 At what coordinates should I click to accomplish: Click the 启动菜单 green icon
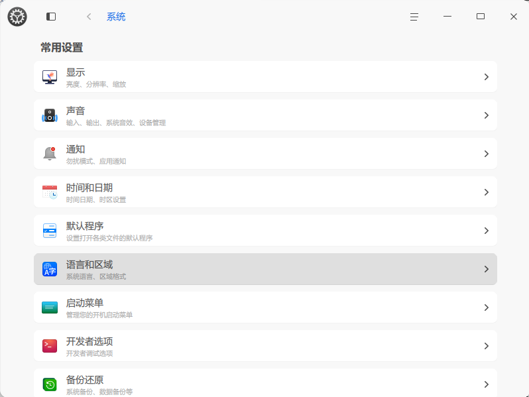[x=50, y=308]
